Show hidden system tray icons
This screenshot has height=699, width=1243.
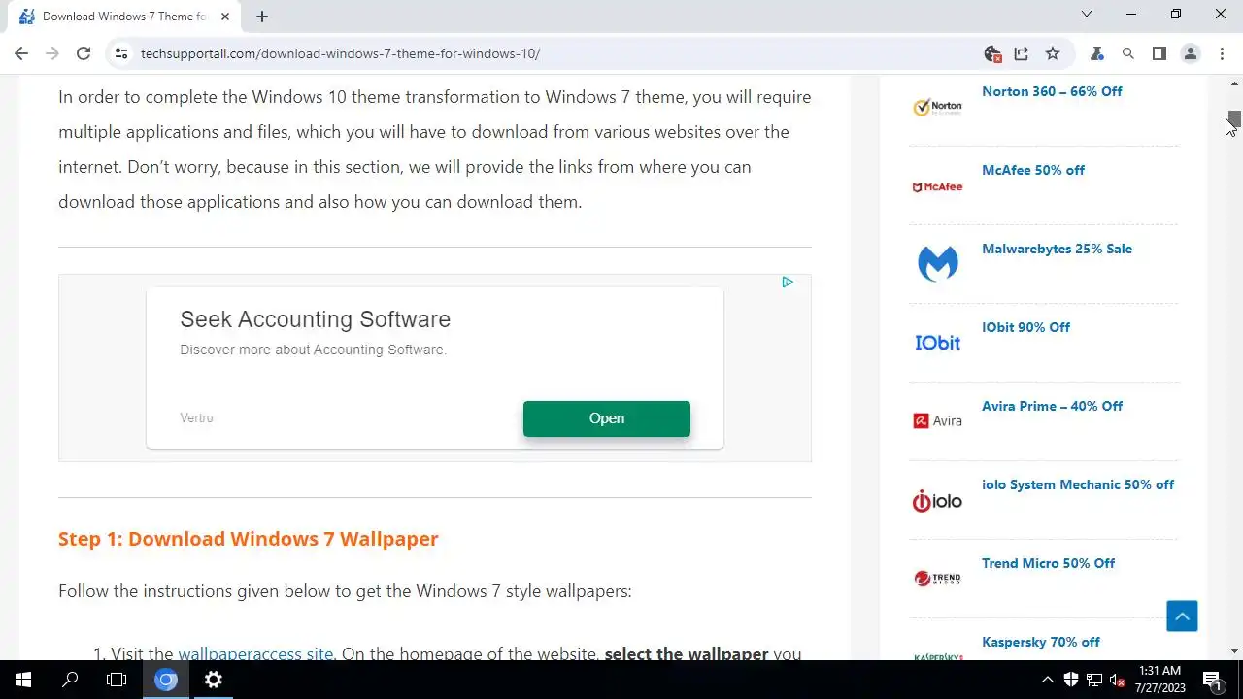click(1047, 680)
